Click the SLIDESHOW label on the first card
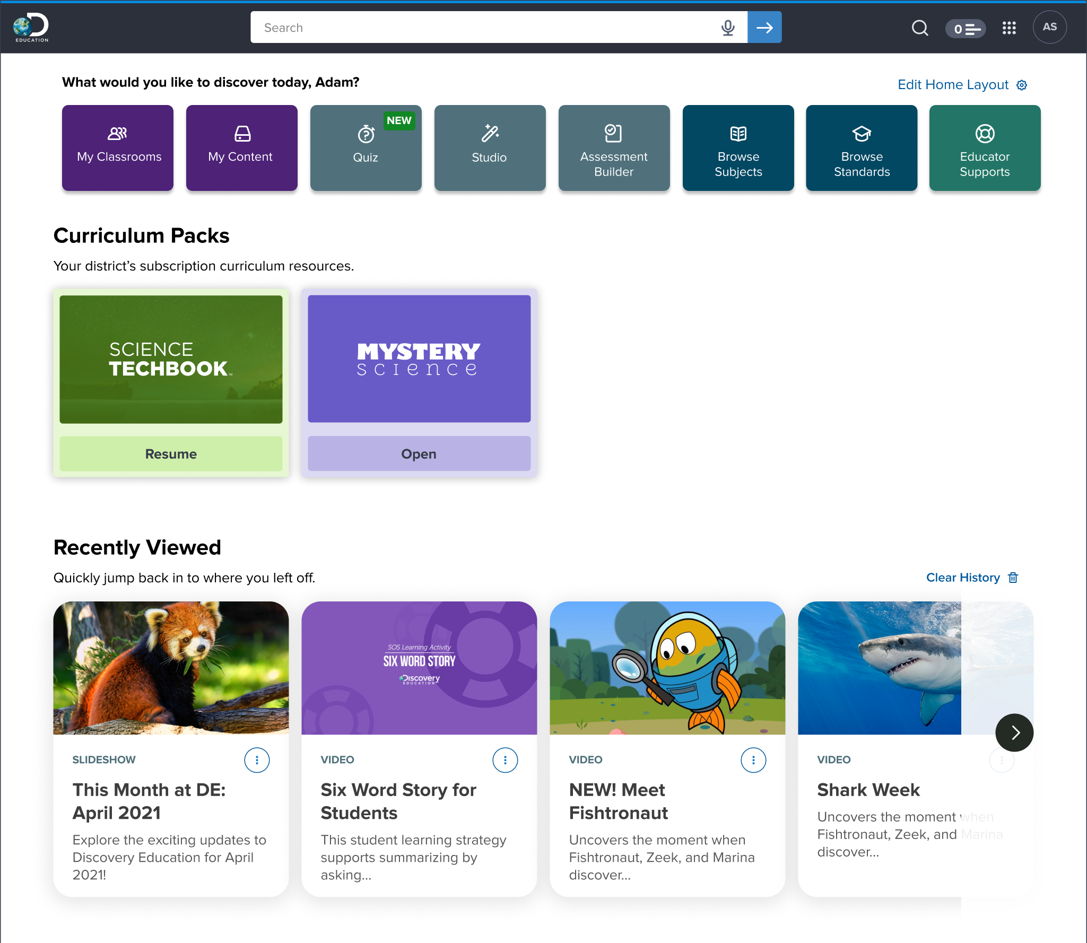 (x=104, y=760)
